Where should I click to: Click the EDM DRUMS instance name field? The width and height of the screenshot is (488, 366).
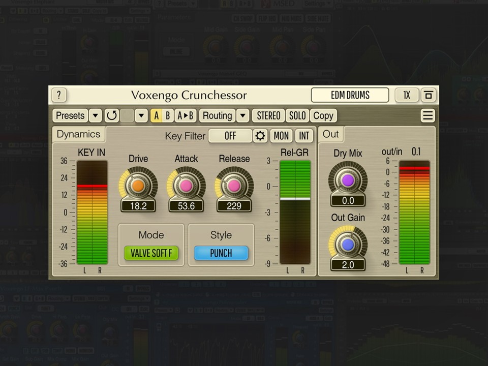click(x=350, y=95)
